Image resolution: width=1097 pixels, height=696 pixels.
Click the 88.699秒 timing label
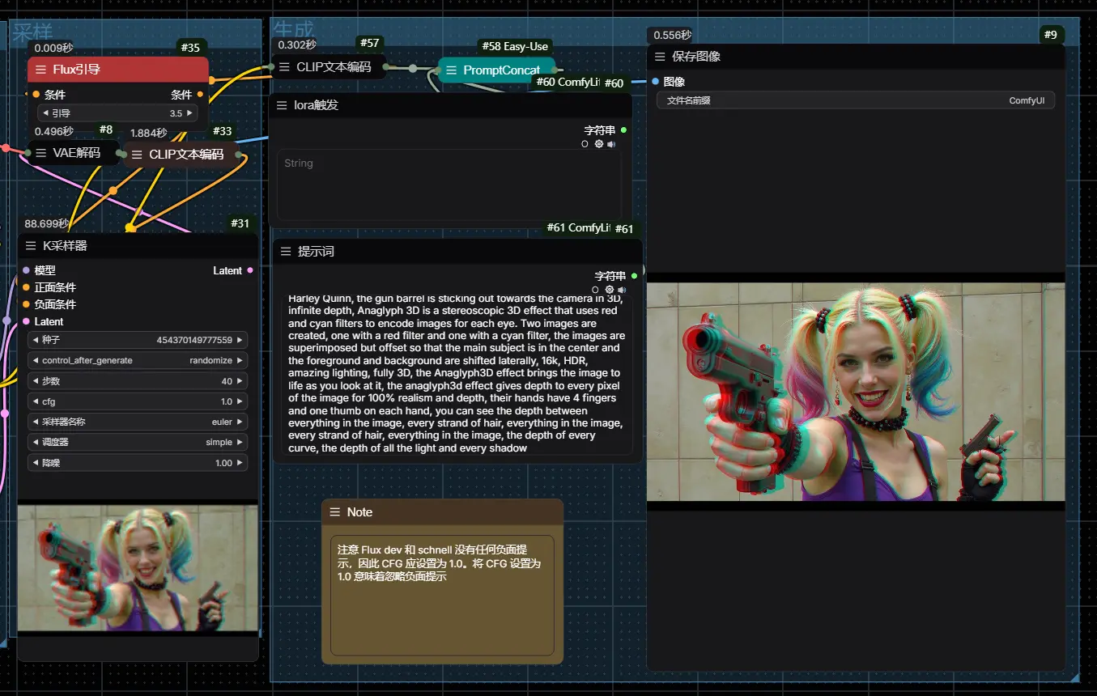coord(47,223)
